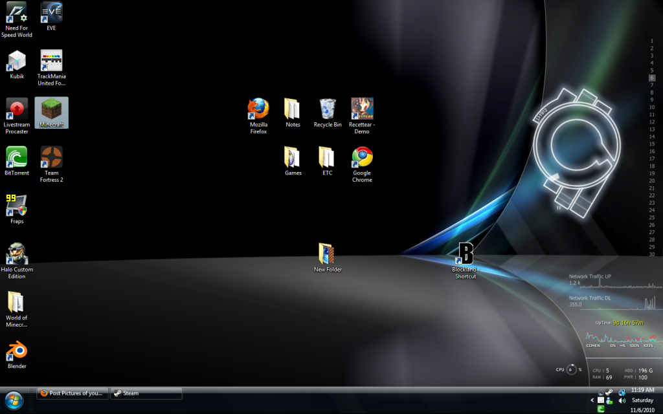663x414 pixels.
Task: Click the Steam tray icon
Action: (x=609, y=393)
